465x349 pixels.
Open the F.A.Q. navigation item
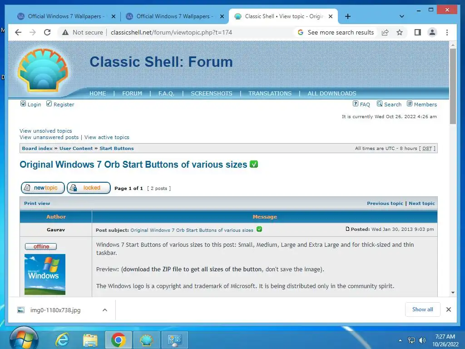[x=166, y=94]
